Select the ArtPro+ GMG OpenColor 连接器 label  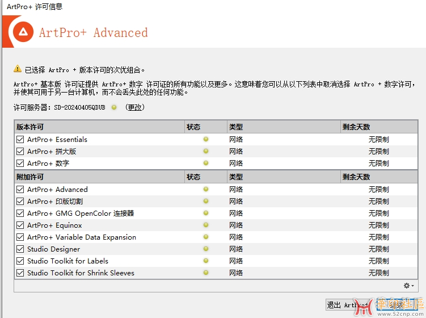[81, 214]
